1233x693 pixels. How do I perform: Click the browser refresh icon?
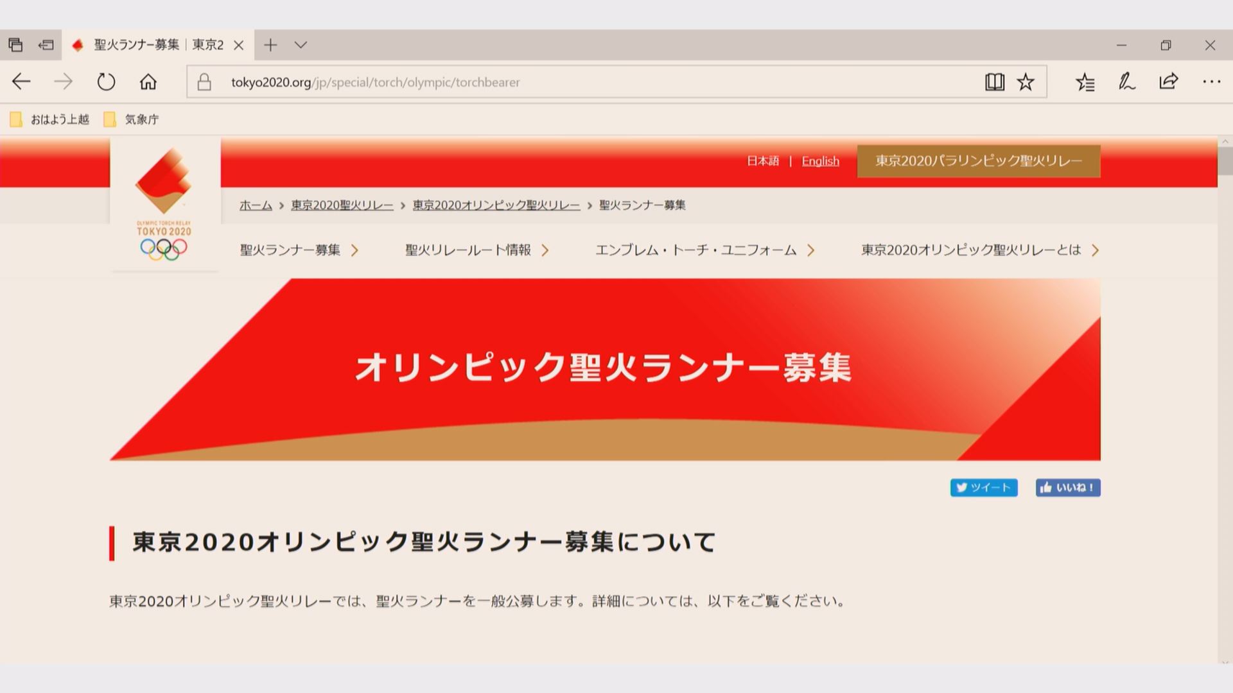(x=106, y=82)
